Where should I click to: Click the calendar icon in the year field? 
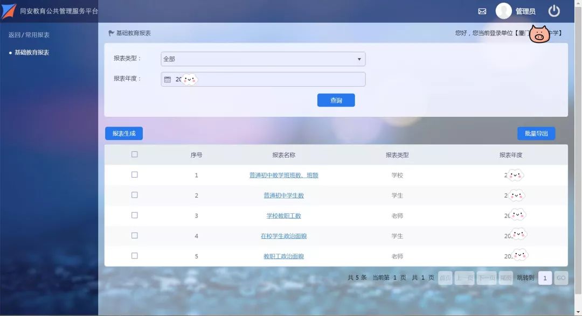(x=168, y=79)
